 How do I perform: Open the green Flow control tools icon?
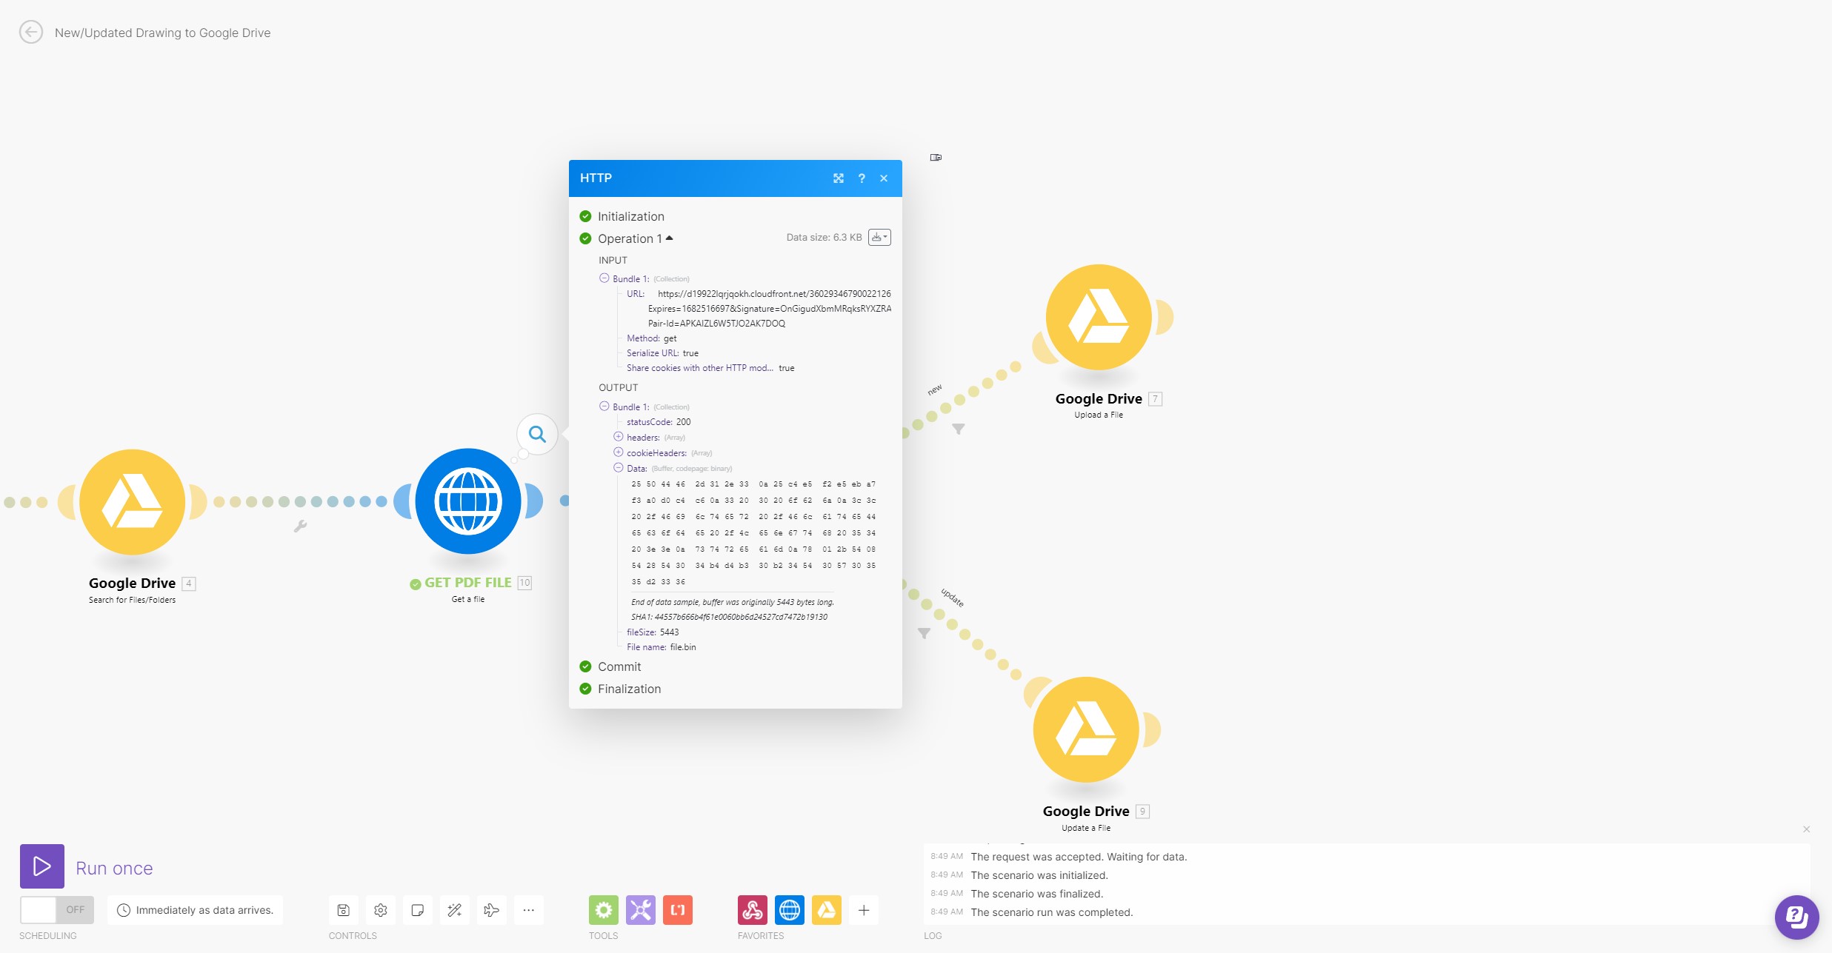pyautogui.click(x=604, y=910)
